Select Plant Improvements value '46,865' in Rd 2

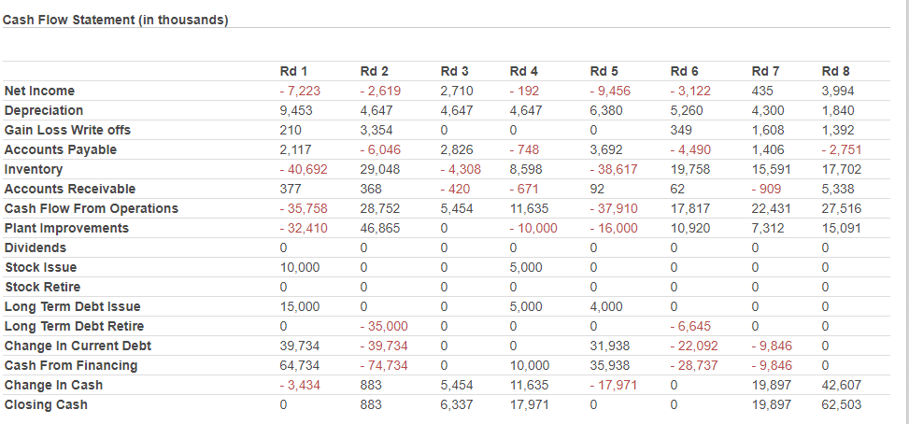[379, 228]
